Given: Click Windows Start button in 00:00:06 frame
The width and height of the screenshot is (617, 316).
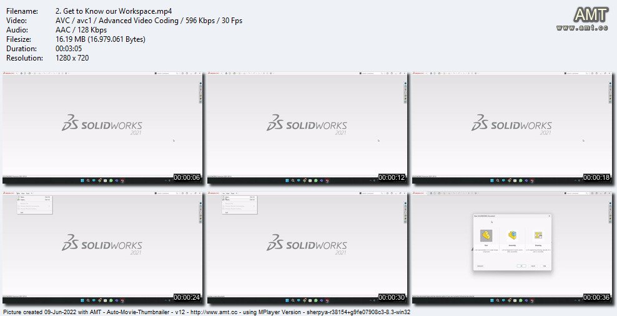Looking at the screenshot, I should pyautogui.click(x=82, y=180).
